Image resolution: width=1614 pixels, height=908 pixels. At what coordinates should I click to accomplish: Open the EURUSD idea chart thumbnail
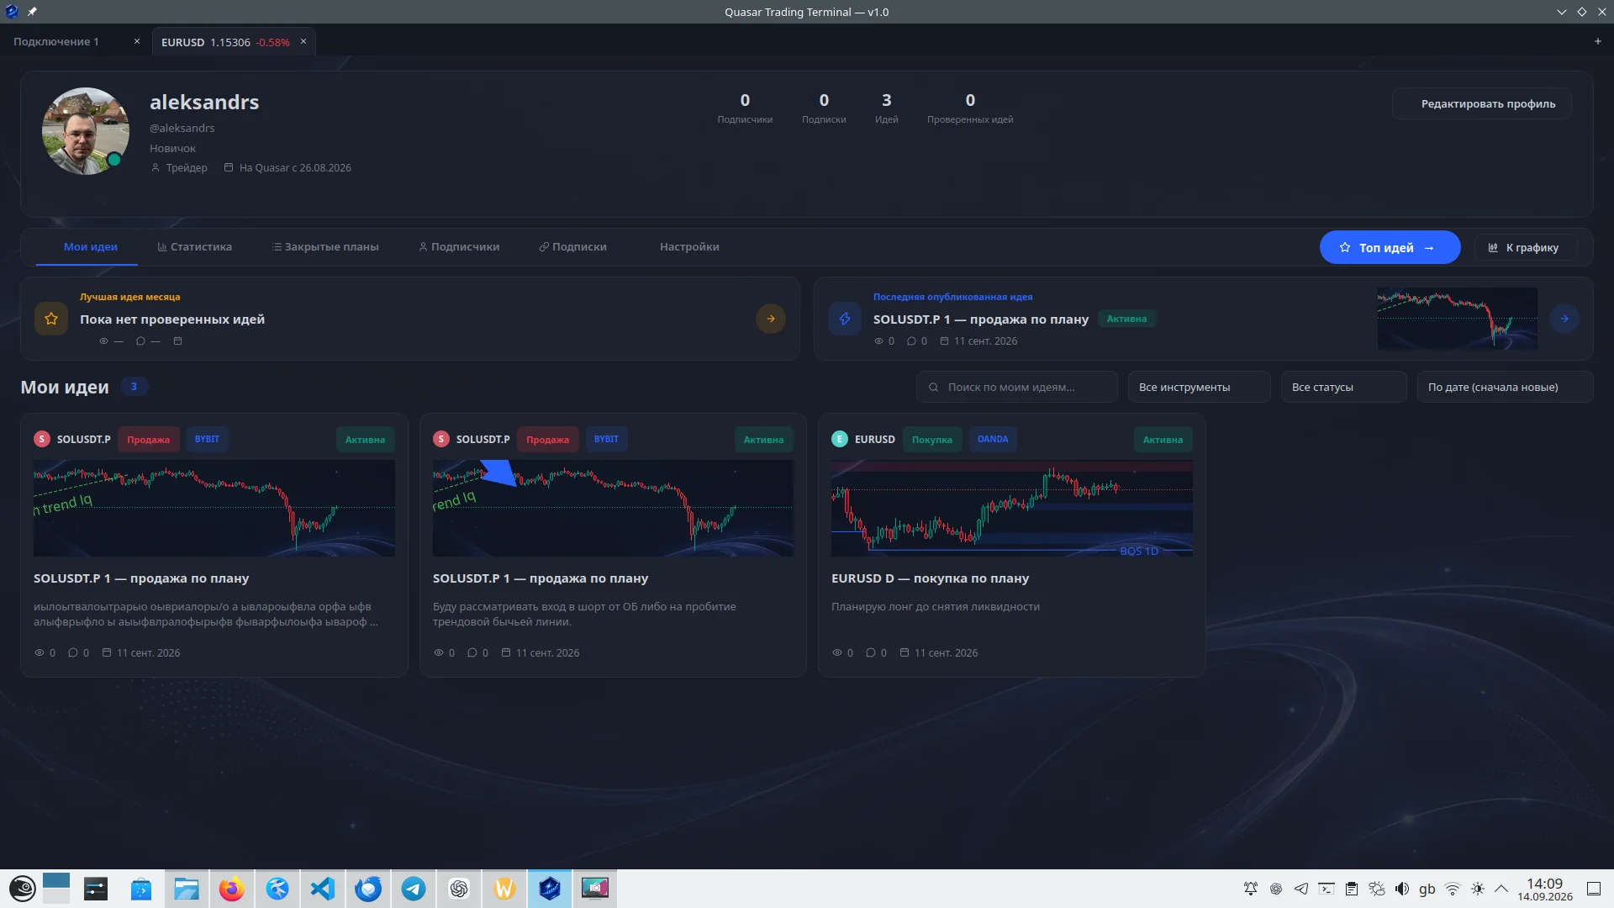point(1012,509)
